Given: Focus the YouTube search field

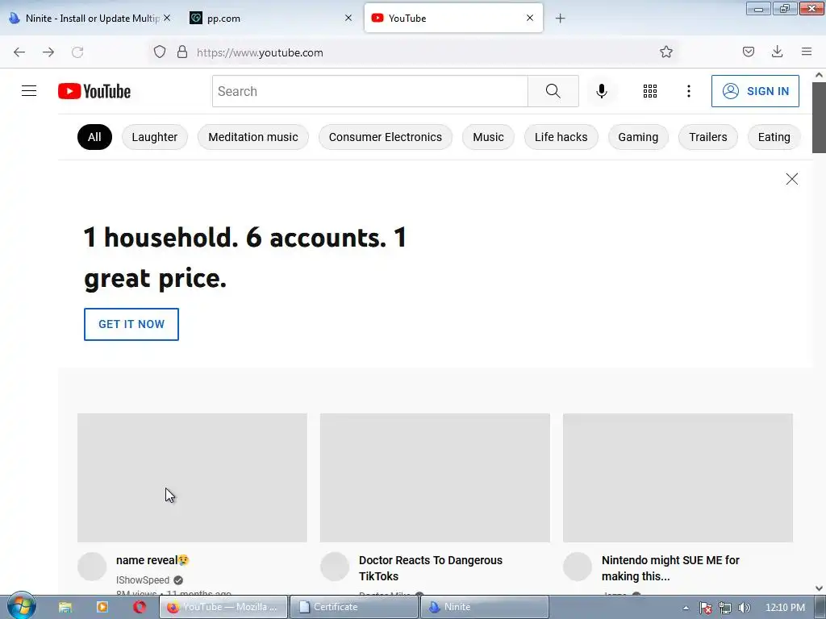Looking at the screenshot, I should [369, 91].
